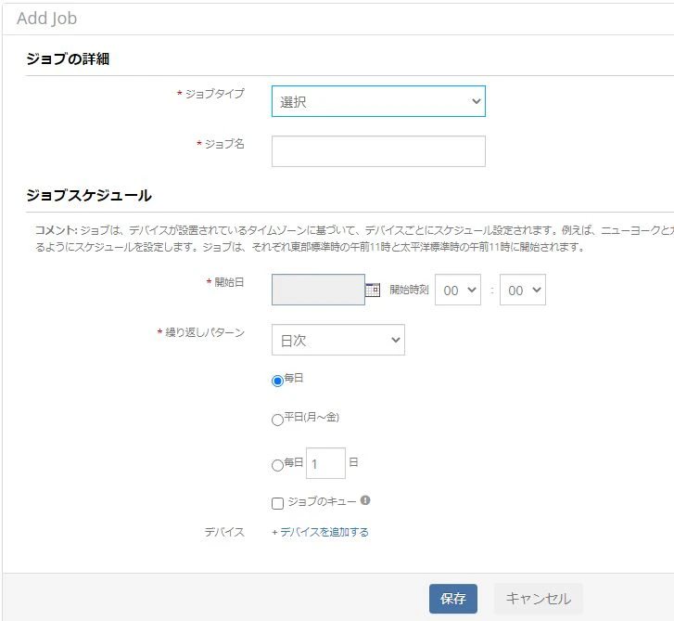Click the 保存 button
674x621 pixels.
tap(453, 599)
